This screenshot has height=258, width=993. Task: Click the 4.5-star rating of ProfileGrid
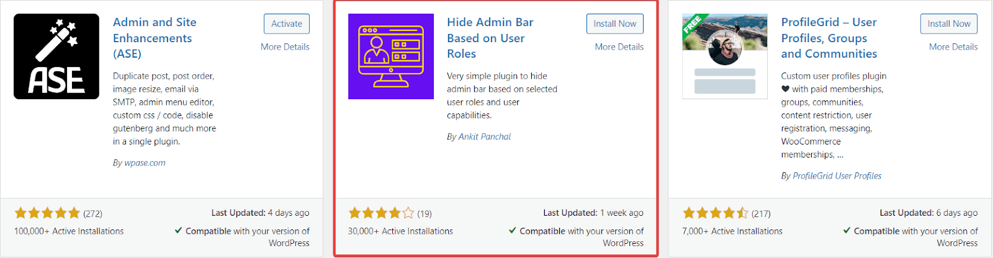click(x=716, y=213)
